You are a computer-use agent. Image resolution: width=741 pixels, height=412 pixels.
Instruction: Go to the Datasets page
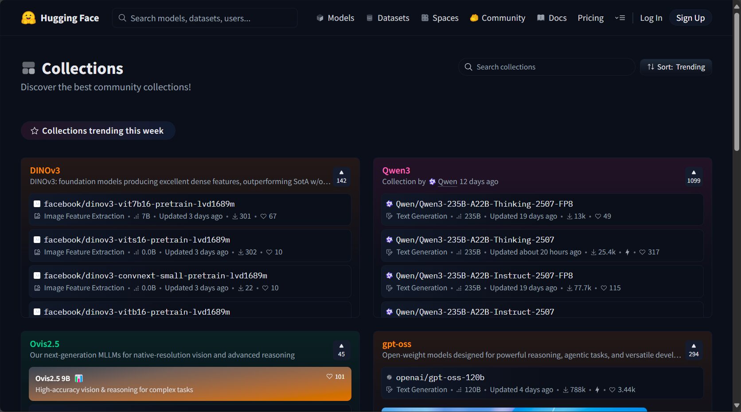click(388, 18)
